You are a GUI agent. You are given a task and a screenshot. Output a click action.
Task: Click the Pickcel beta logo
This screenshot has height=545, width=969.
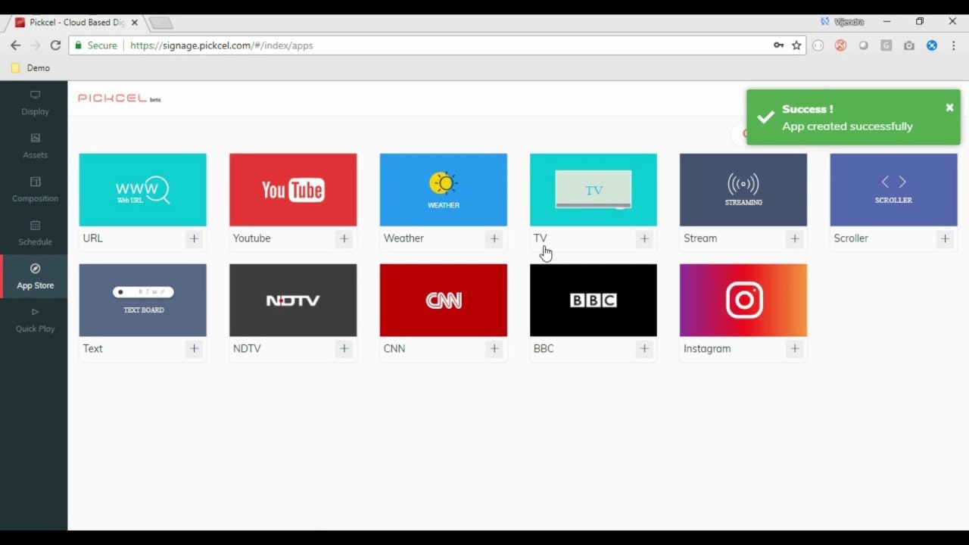pos(119,98)
